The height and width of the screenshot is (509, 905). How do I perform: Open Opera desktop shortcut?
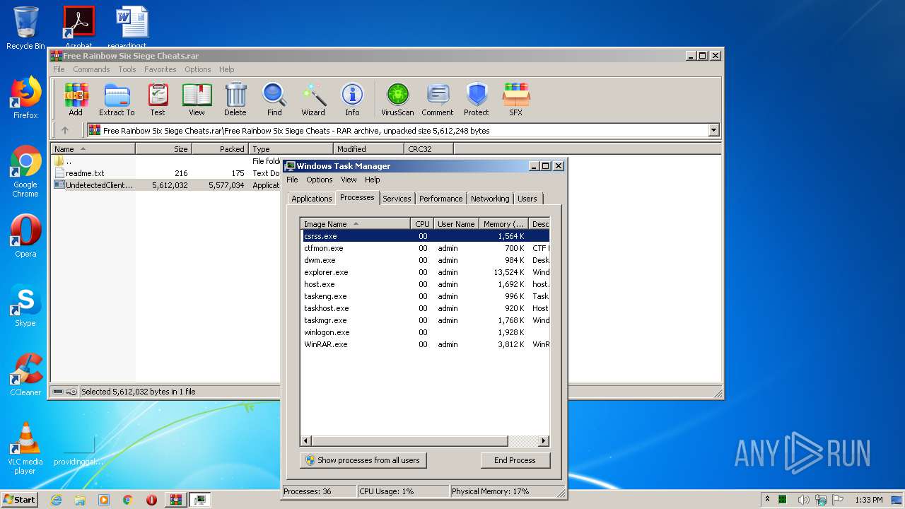(25, 236)
